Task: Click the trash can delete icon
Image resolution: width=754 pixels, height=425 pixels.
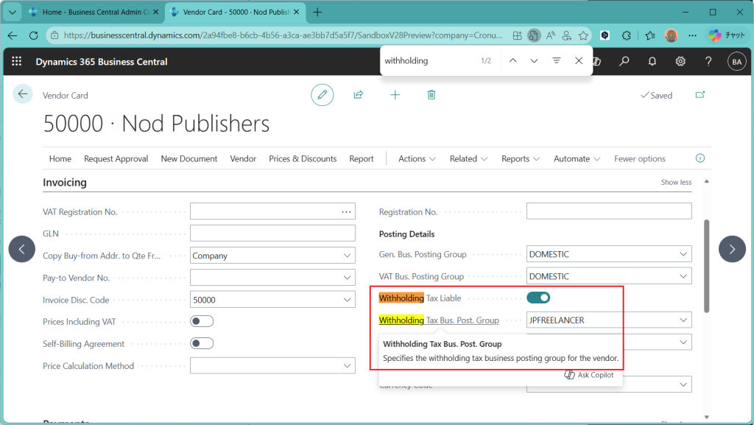Action: point(431,95)
